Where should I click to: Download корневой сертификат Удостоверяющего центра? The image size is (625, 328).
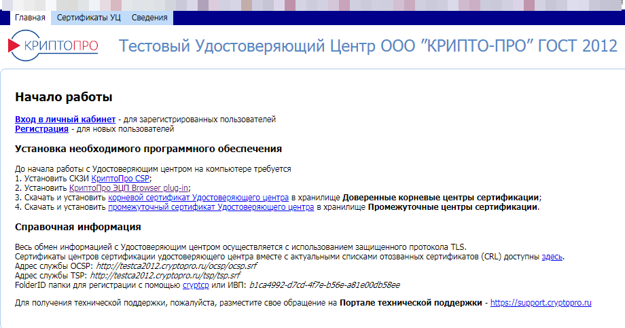pos(198,198)
